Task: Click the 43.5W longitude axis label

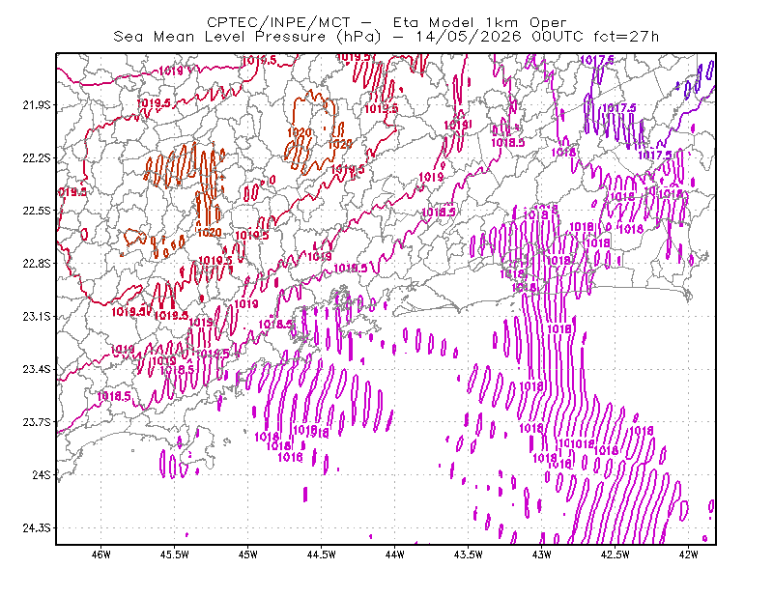Action: point(469,554)
